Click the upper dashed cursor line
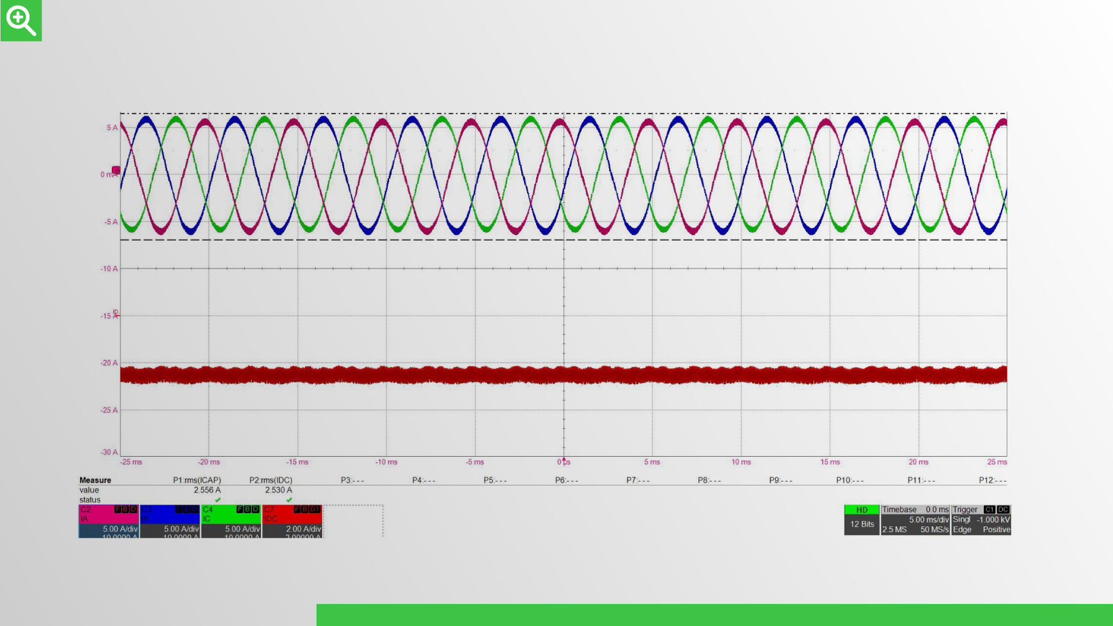This screenshot has width=1113, height=626. pyautogui.click(x=563, y=114)
